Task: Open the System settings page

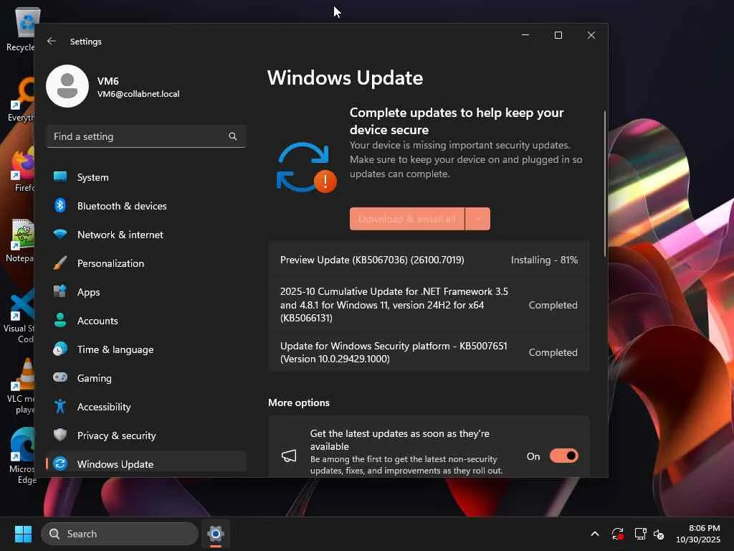Action: [x=146, y=177]
